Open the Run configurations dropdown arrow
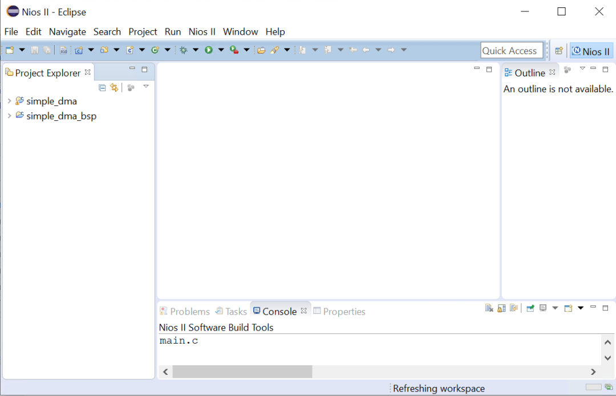The image size is (616, 396). click(221, 50)
